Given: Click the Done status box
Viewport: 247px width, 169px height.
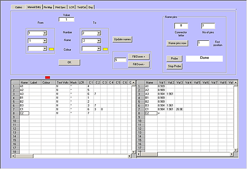Looking at the screenshot, I should (x=204, y=58).
